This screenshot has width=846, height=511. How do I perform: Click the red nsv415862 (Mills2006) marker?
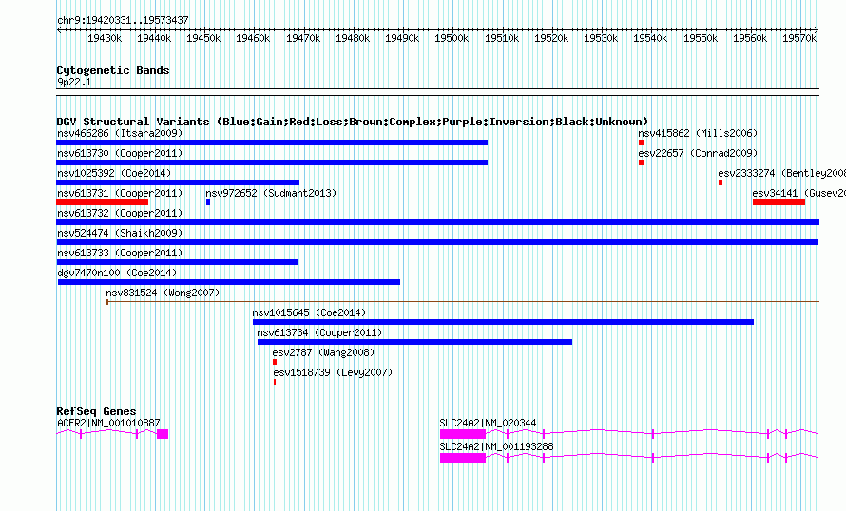(641, 142)
